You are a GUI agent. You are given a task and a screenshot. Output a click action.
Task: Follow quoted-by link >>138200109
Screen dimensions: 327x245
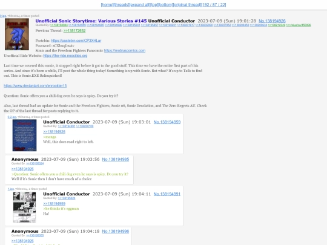tap(85, 126)
